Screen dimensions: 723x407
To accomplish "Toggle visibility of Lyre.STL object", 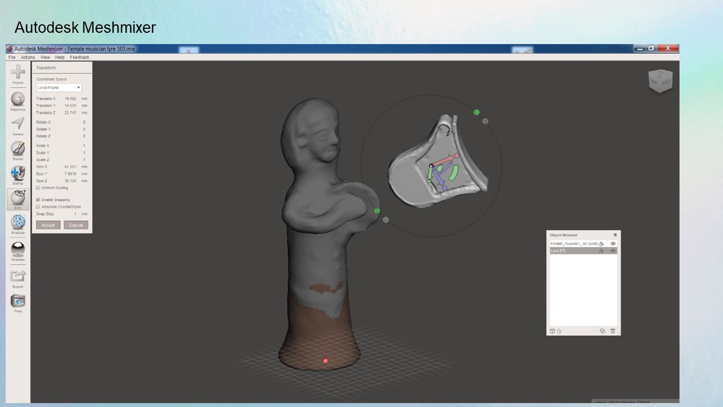I will [x=613, y=250].
